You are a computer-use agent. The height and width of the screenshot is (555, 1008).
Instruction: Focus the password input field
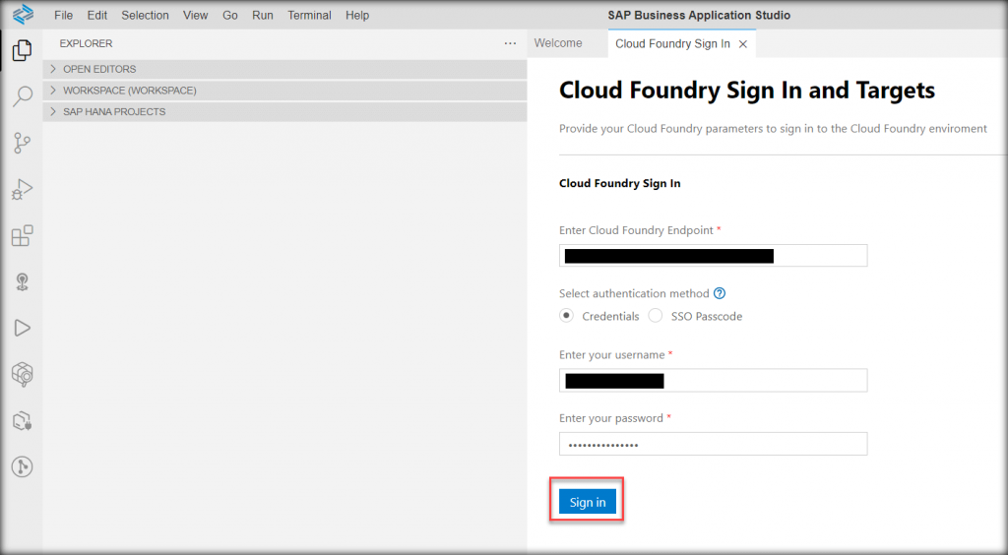[x=713, y=444]
